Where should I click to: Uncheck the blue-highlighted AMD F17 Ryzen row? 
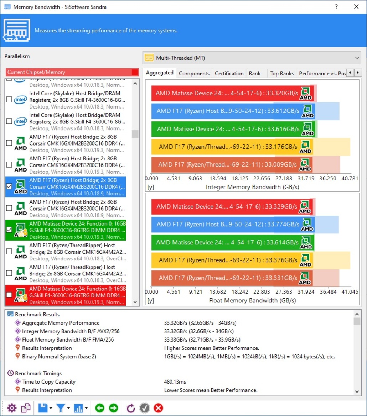9,186
